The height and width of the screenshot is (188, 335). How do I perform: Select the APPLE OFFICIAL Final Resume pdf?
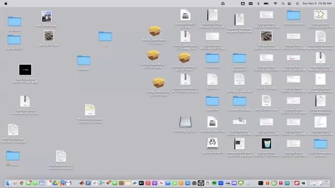(x=13, y=130)
